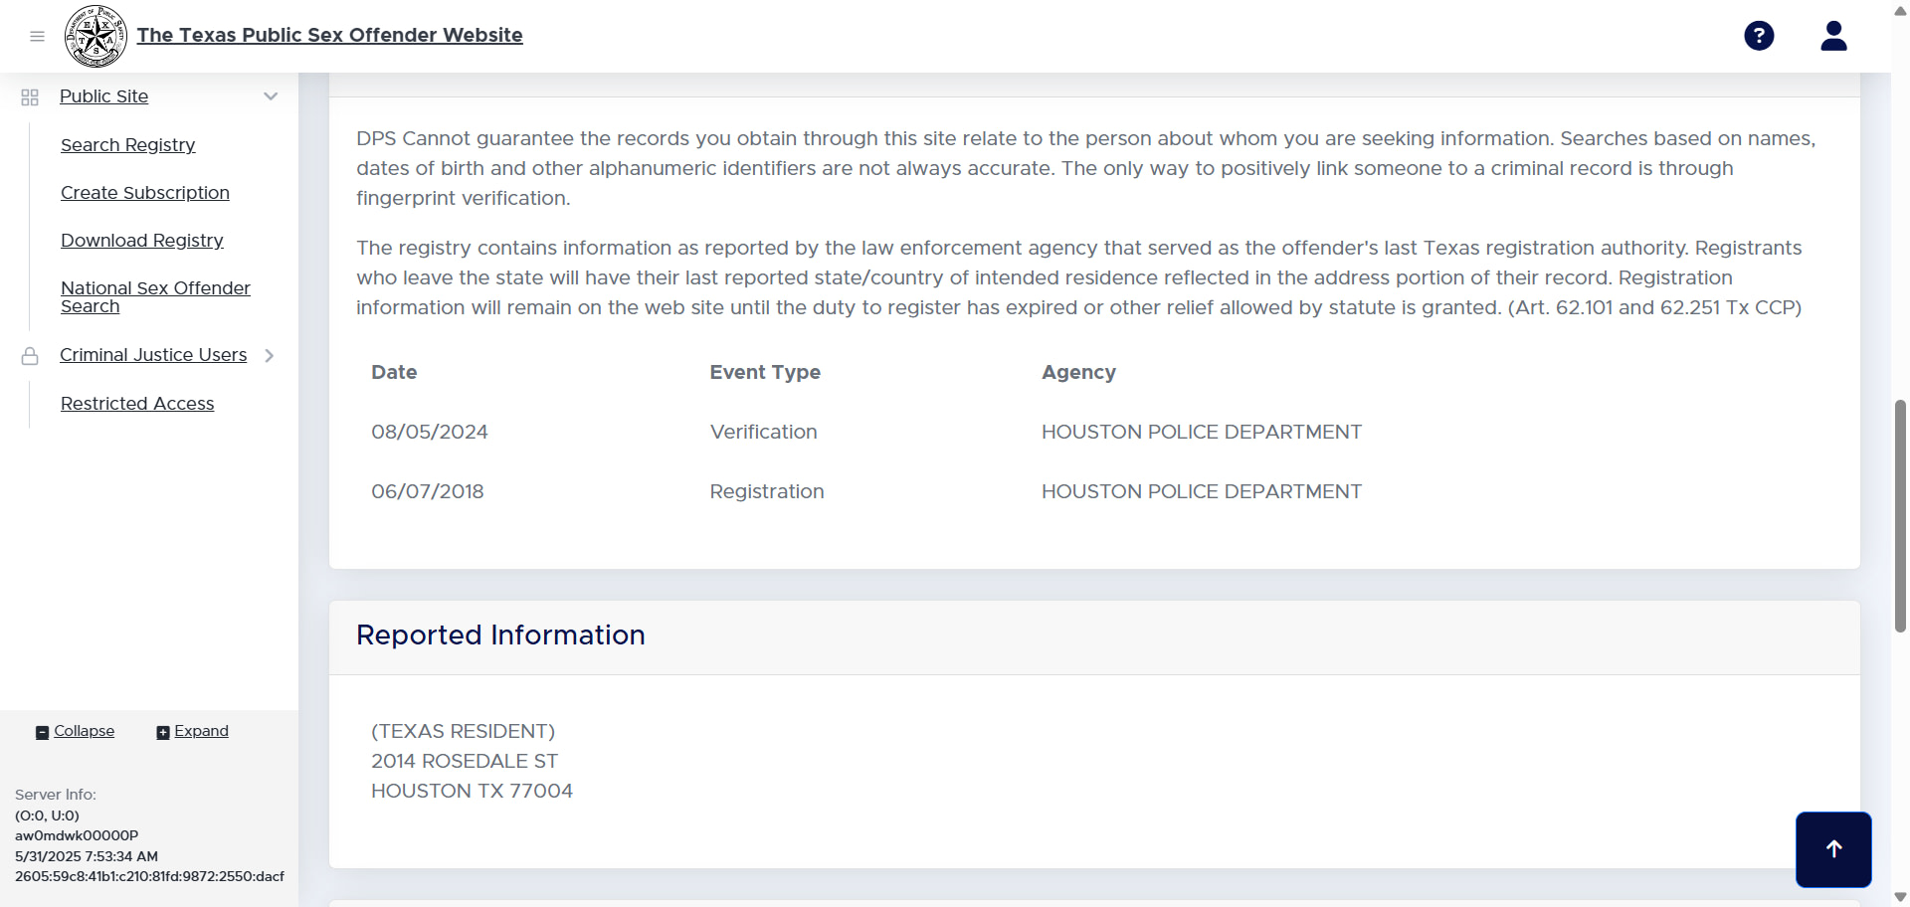Click the Criminal Justice Users lock icon
Screen dimensions: 1910x907
(30, 355)
